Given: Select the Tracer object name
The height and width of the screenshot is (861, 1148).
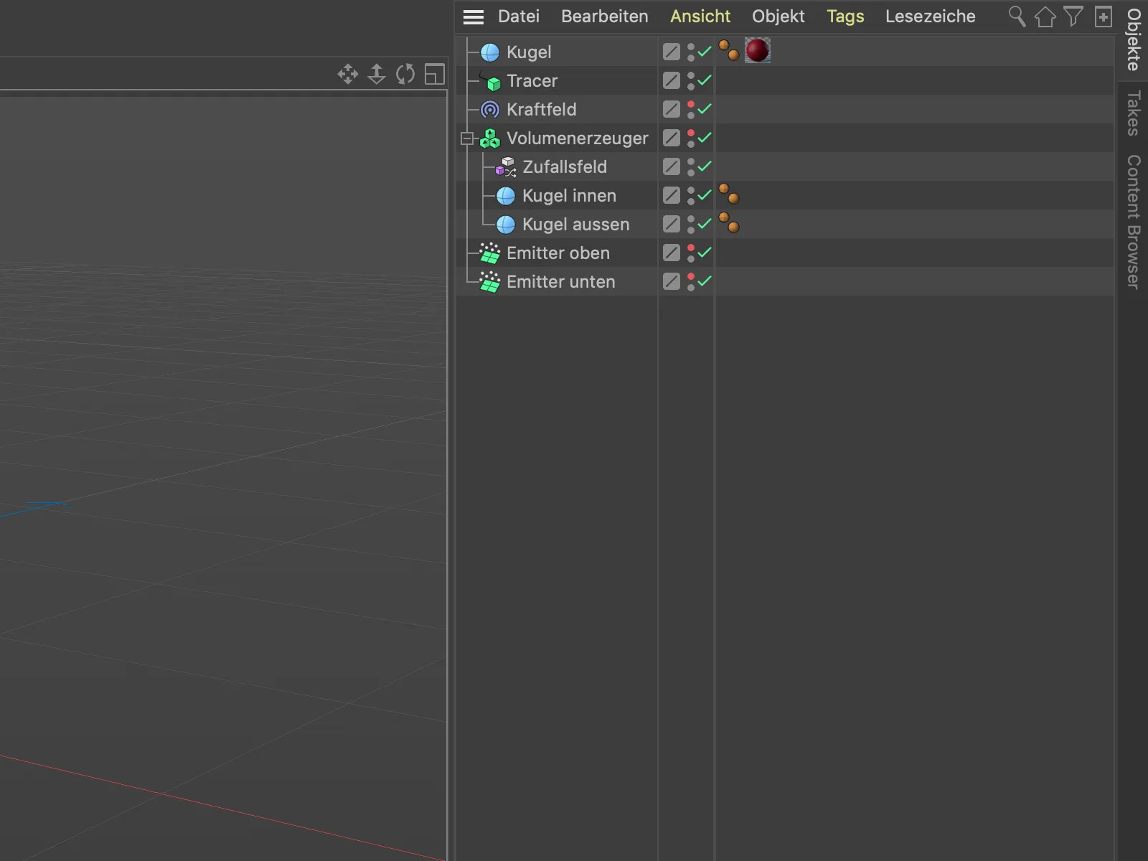Looking at the screenshot, I should [532, 81].
